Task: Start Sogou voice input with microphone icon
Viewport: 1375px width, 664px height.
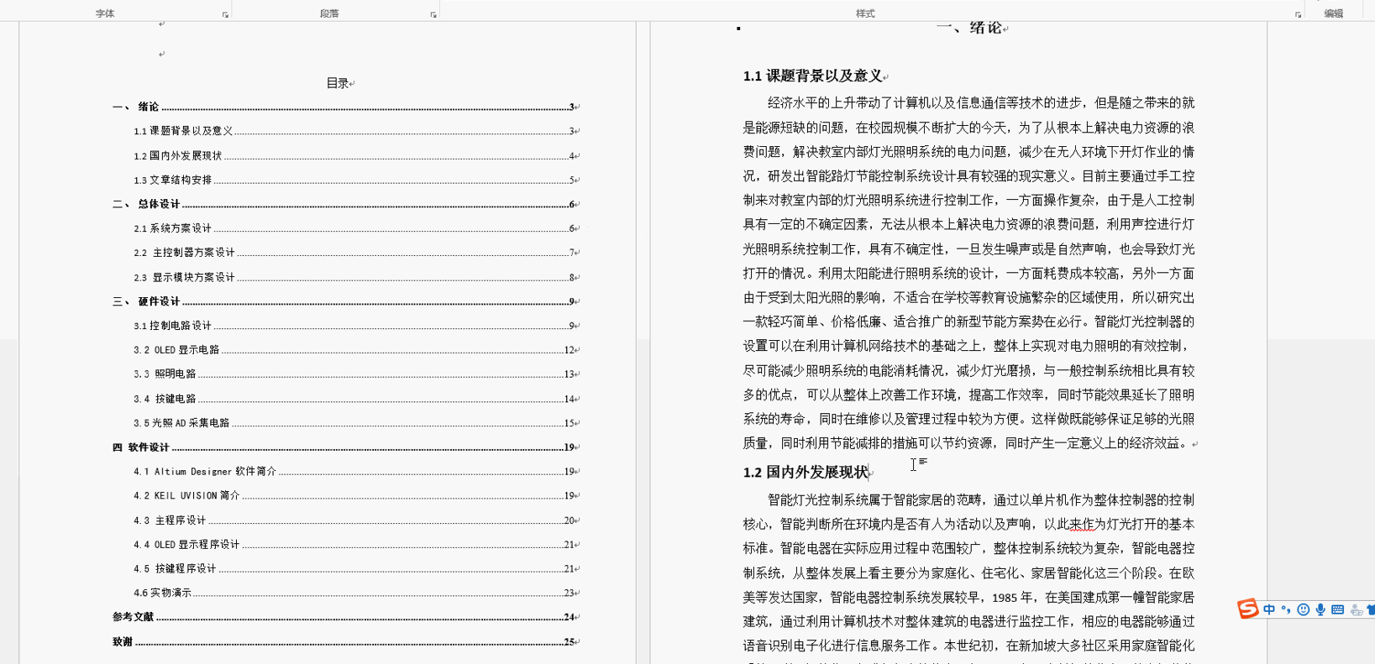Action: coord(1320,609)
